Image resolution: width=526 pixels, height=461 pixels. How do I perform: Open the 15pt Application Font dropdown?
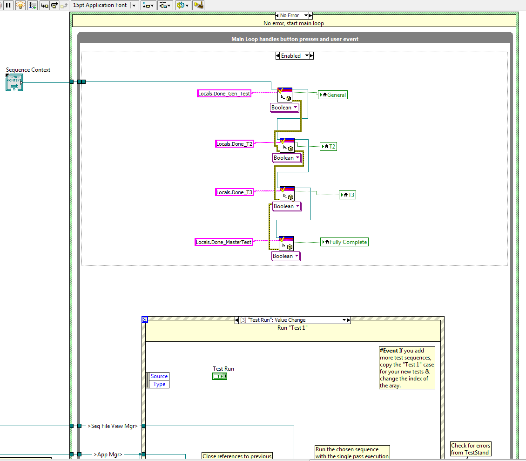(x=105, y=5)
